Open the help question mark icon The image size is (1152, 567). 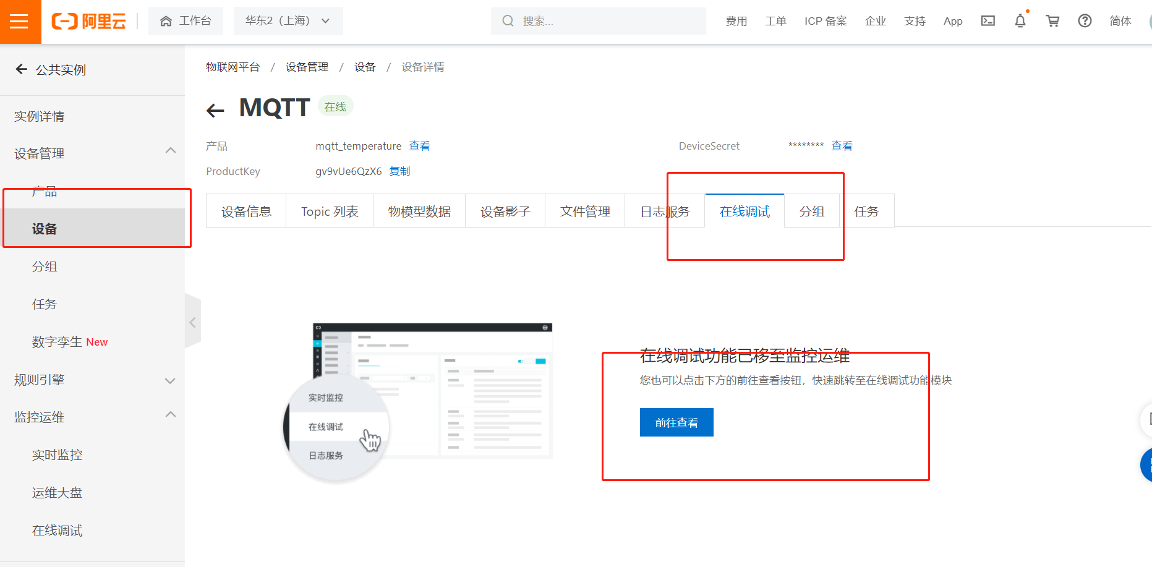tap(1085, 21)
